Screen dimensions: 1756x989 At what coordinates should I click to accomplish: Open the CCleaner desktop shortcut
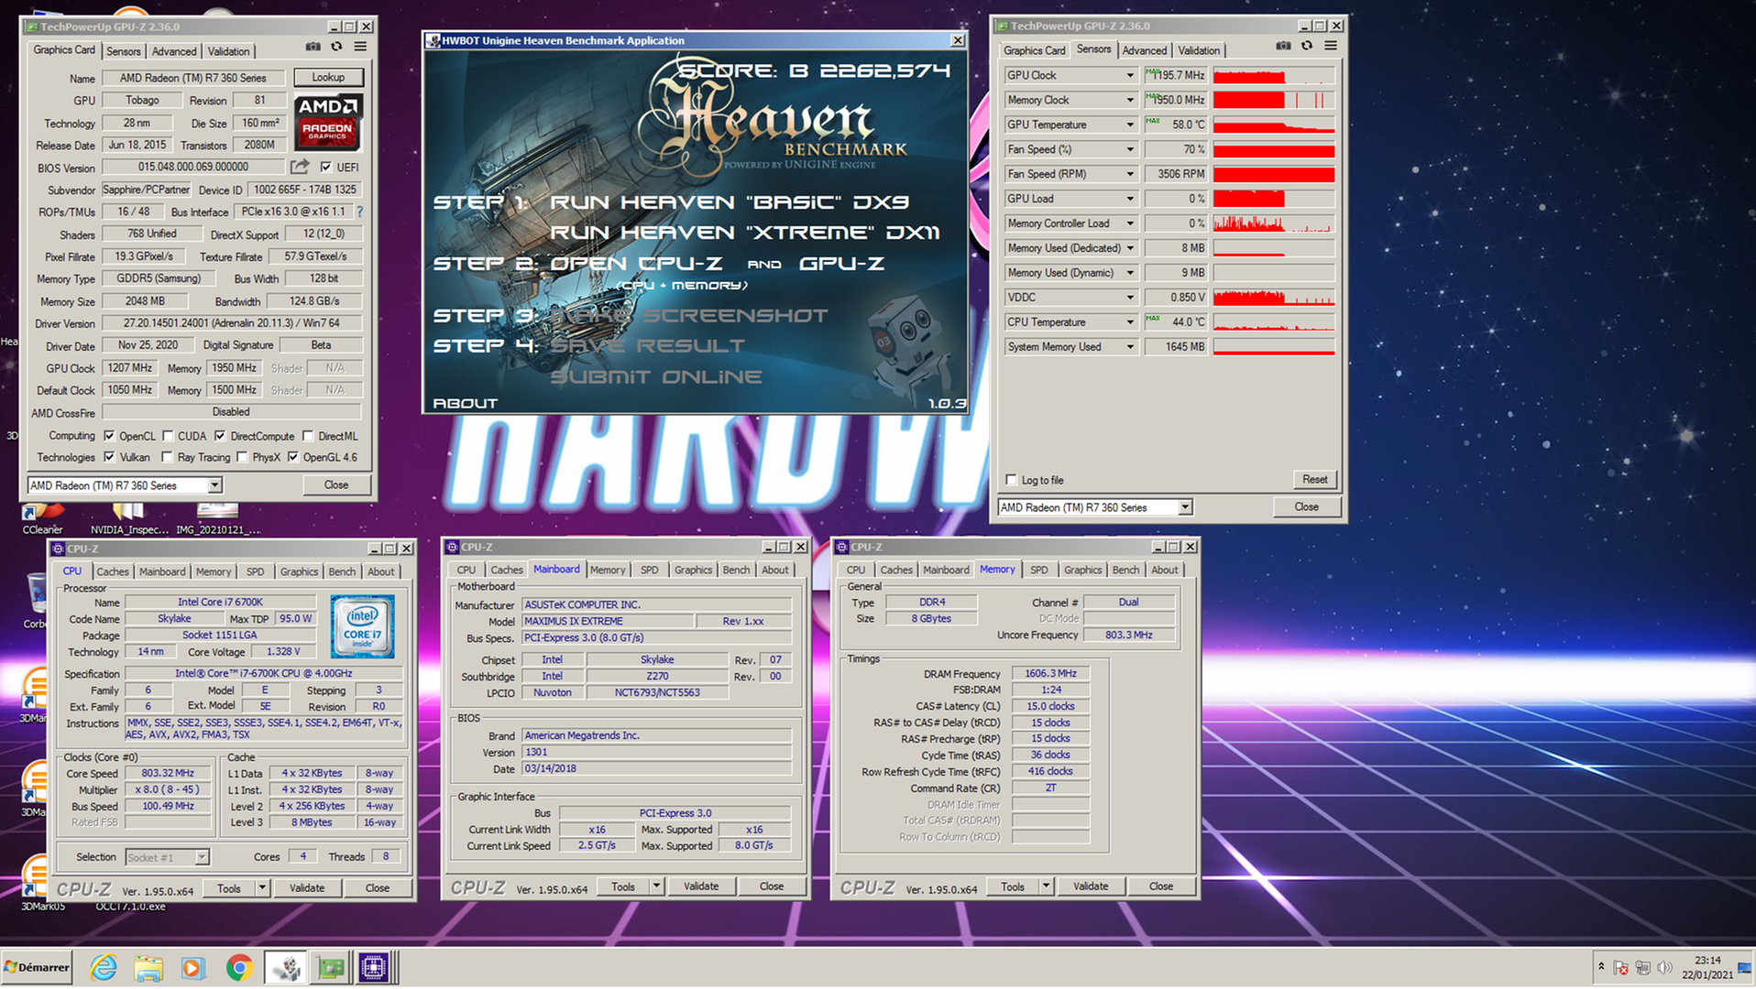tap(42, 517)
